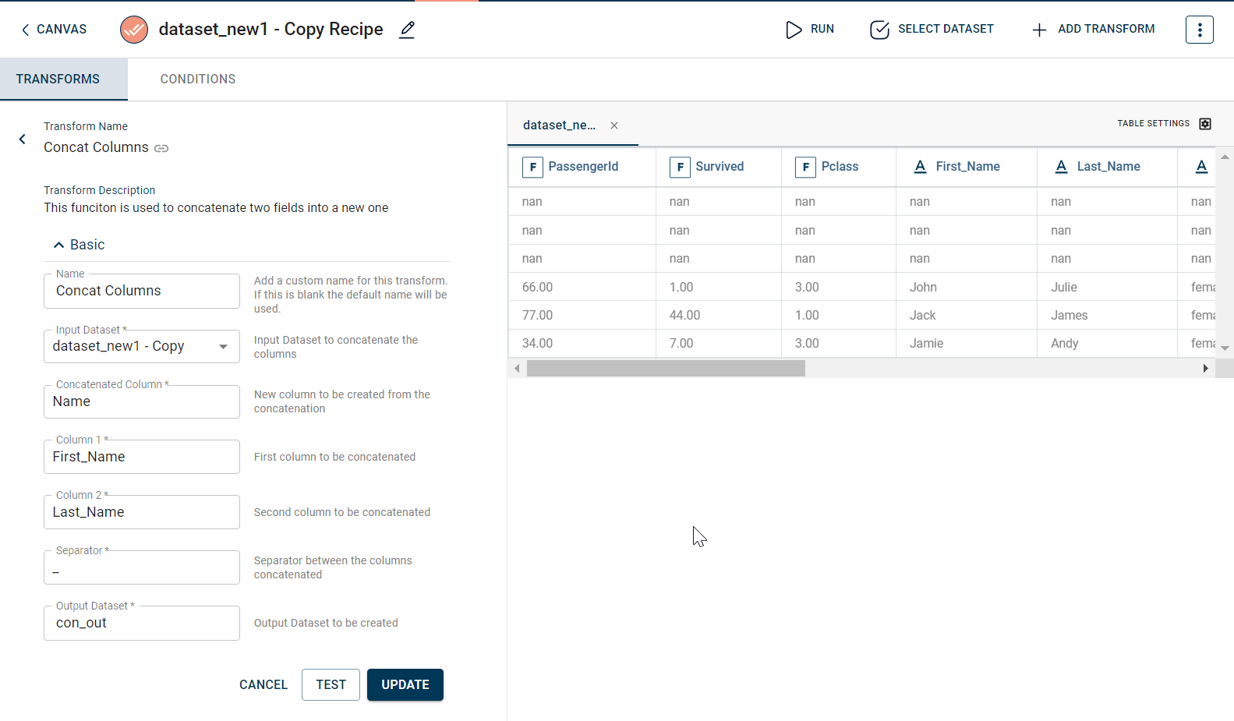The width and height of the screenshot is (1234, 721).
Task: Go back to Canvas
Action: click(53, 30)
